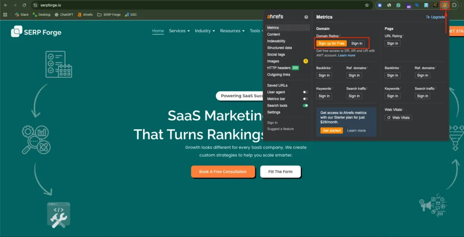Click Sign in link in Ahrefs sidebar
Viewport: 464px width, 237px height.
tap(272, 123)
